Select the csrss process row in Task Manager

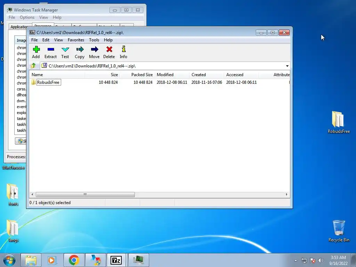tap(21, 89)
